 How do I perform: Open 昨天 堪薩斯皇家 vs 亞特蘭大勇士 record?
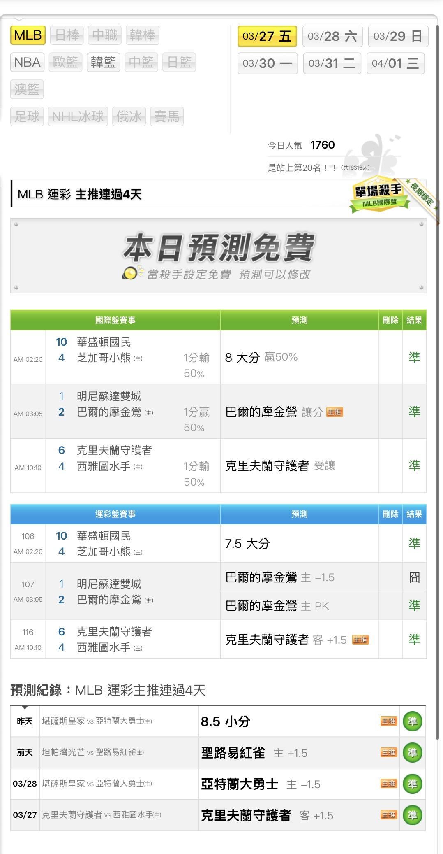click(x=97, y=721)
